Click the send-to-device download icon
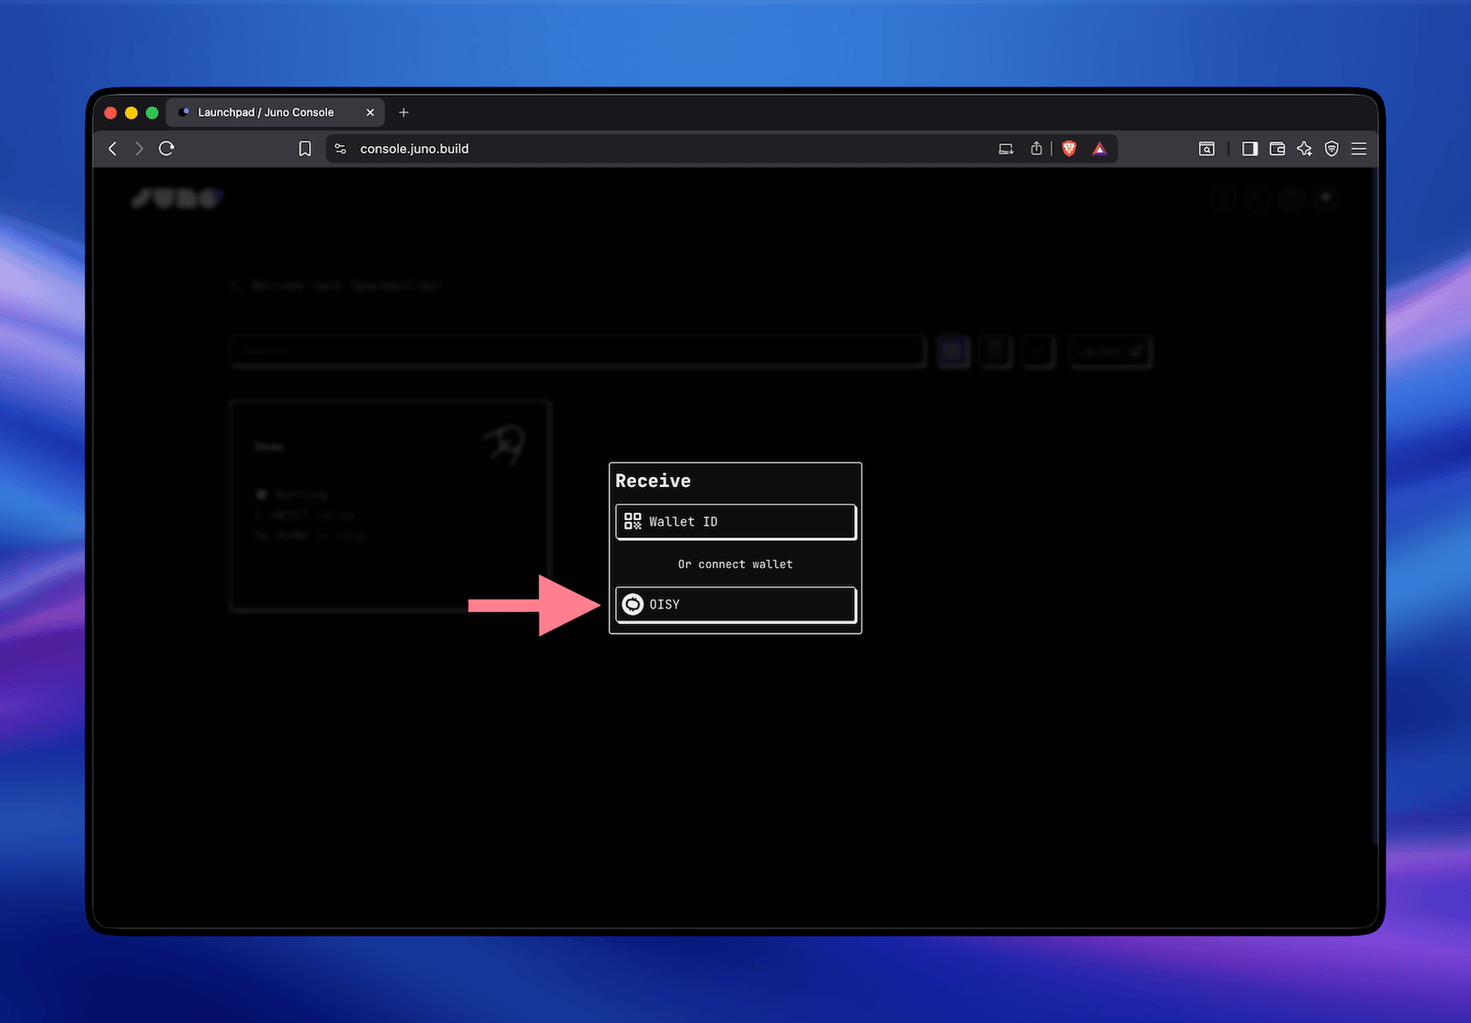This screenshot has width=1471, height=1023. [1005, 148]
